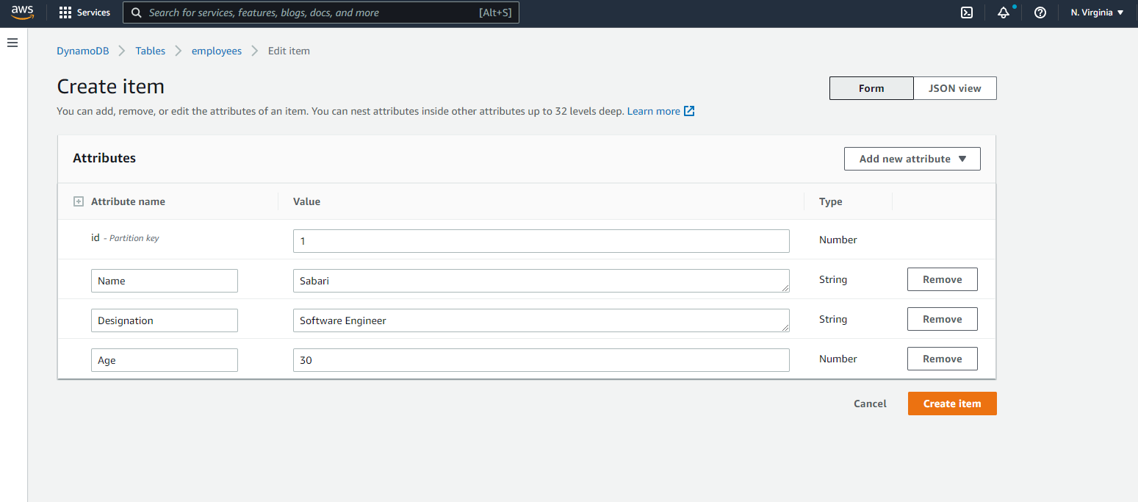Click the search magnifier icon
The width and height of the screenshot is (1138, 502).
pyautogui.click(x=137, y=12)
